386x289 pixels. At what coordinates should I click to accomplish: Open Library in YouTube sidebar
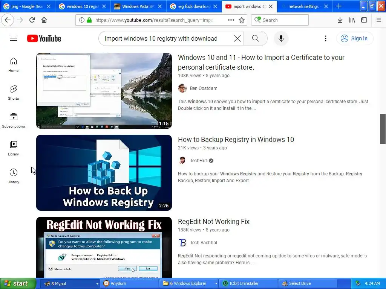[14, 148]
